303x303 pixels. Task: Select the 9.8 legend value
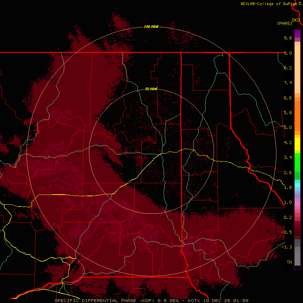288,38
